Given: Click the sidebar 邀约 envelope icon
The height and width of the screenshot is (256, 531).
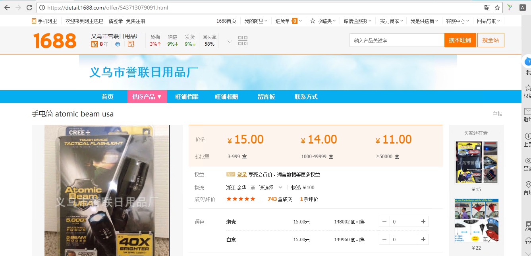Looking at the screenshot, I should (x=528, y=111).
